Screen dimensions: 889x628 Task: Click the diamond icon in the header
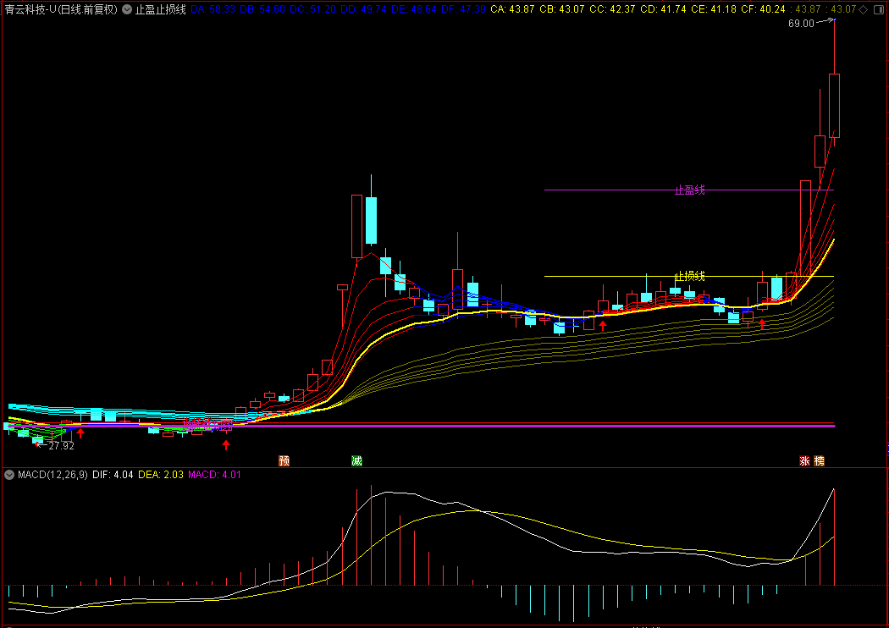863,9
